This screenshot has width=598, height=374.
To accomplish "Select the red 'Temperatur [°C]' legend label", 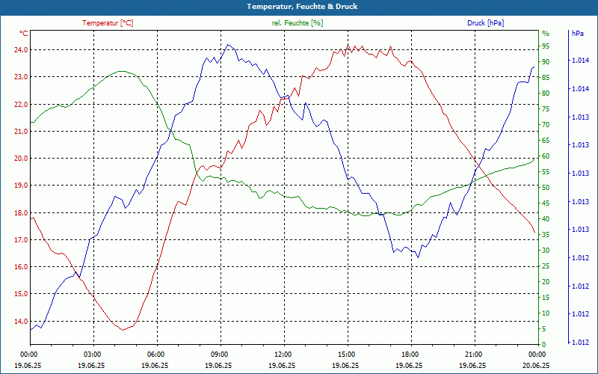I will (108, 23).
